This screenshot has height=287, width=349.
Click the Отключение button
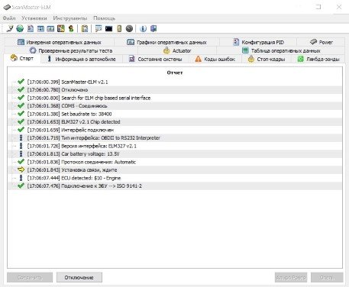pos(79,277)
